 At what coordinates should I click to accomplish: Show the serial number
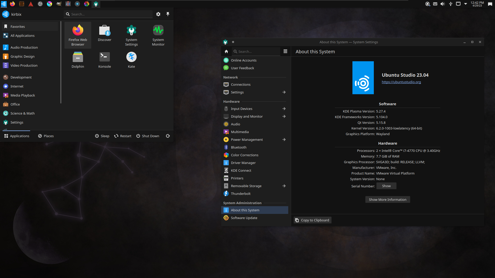tap(386, 186)
